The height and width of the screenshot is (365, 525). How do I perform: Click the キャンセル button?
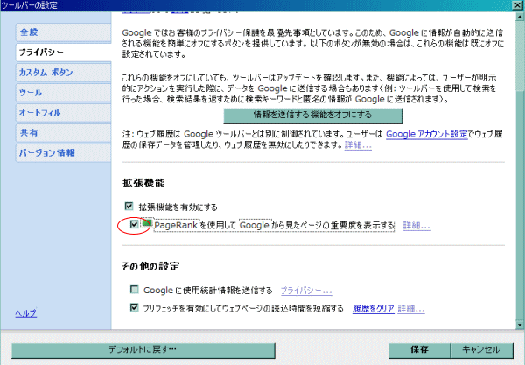pos(482,350)
